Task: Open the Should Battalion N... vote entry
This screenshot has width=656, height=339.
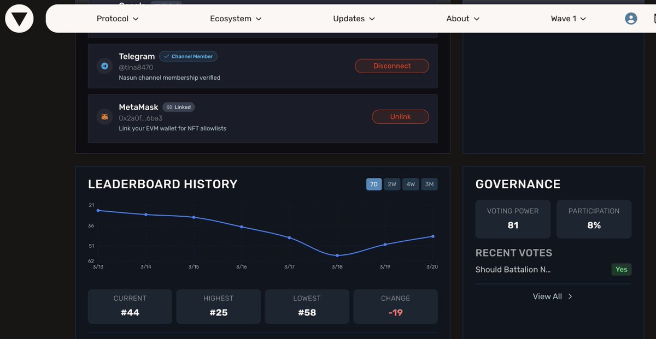Action: 513,270
